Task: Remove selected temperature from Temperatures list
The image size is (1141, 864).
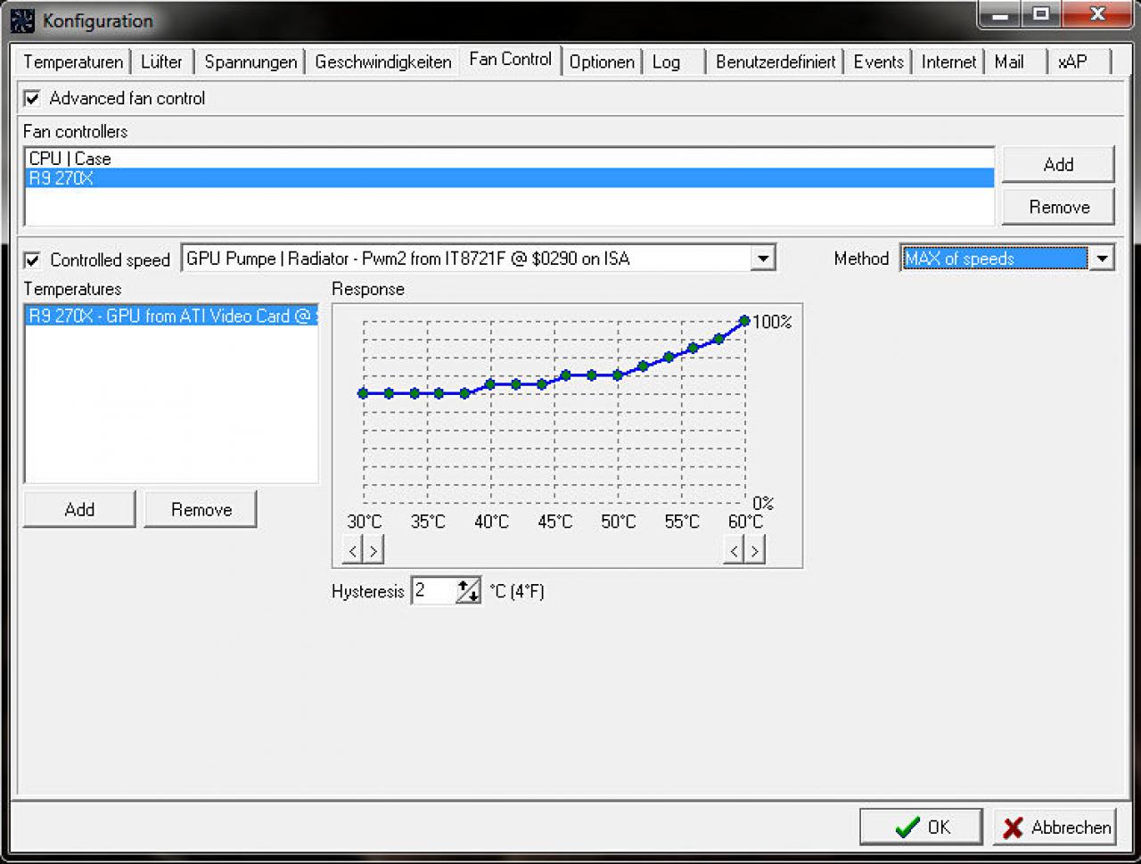Action: point(201,509)
